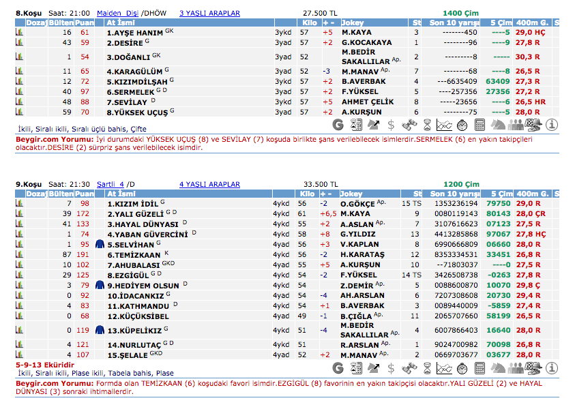Open the people group icon in race 9

[516, 369]
